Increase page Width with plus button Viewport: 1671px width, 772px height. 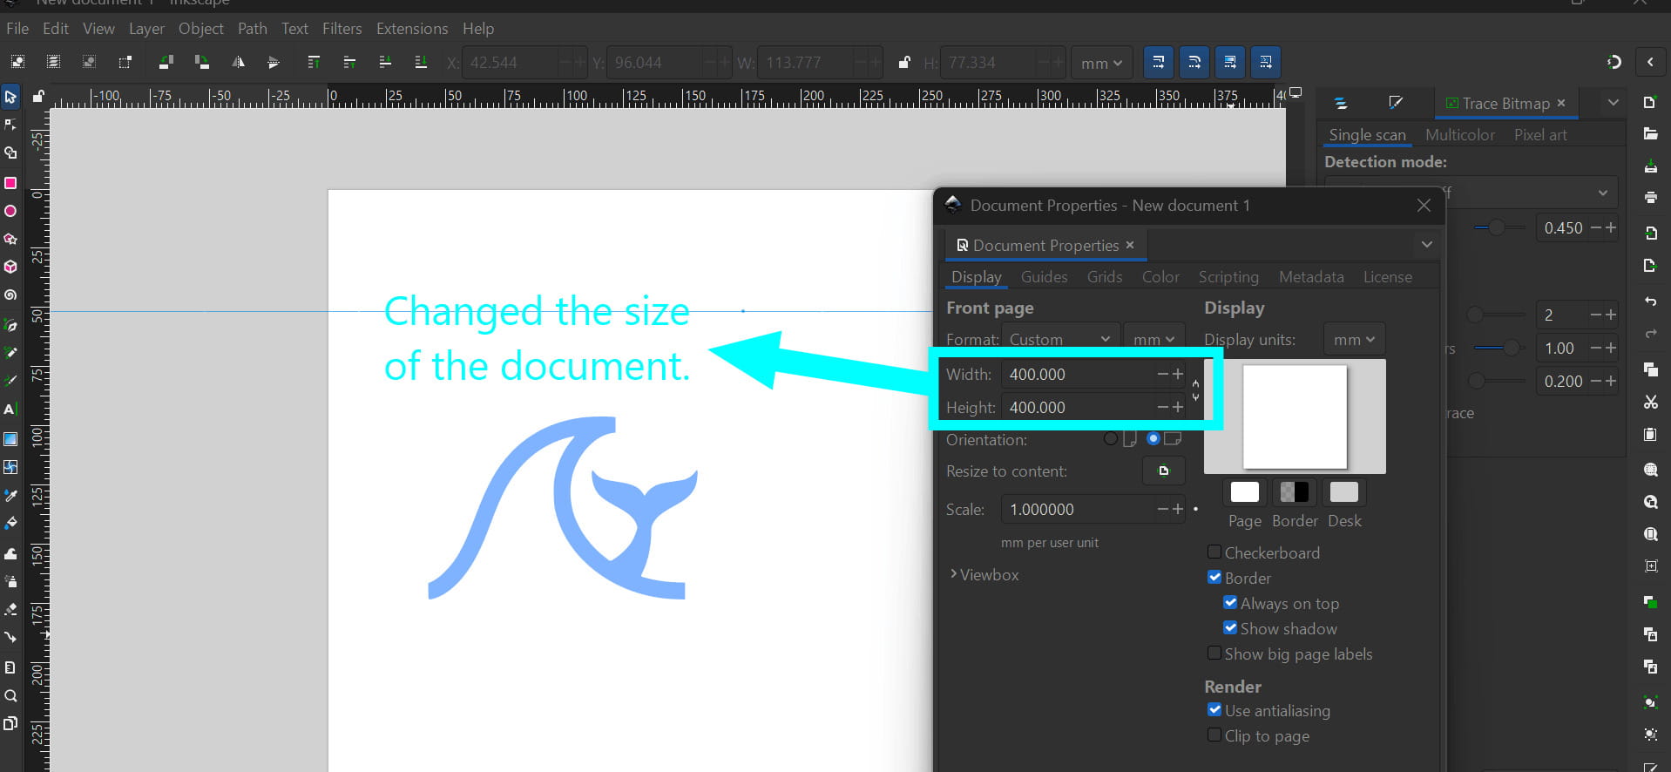tap(1178, 374)
